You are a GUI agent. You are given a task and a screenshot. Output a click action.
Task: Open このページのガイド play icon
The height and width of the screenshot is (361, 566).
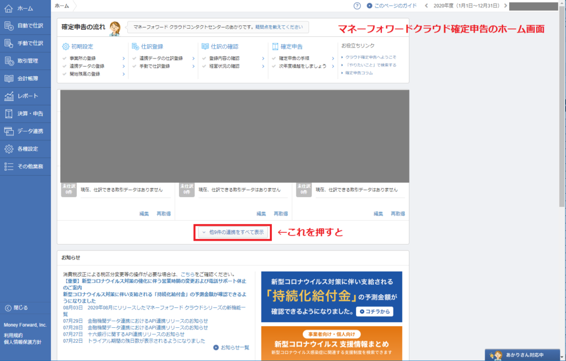(x=369, y=6)
